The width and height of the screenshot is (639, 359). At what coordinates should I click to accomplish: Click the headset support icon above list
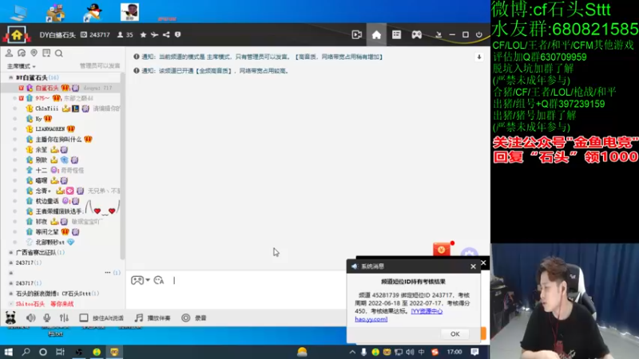(22, 53)
